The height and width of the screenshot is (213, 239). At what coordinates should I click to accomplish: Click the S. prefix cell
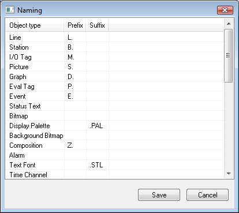(x=75, y=66)
